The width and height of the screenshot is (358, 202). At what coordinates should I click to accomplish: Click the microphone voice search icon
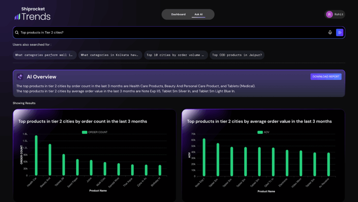(x=330, y=32)
